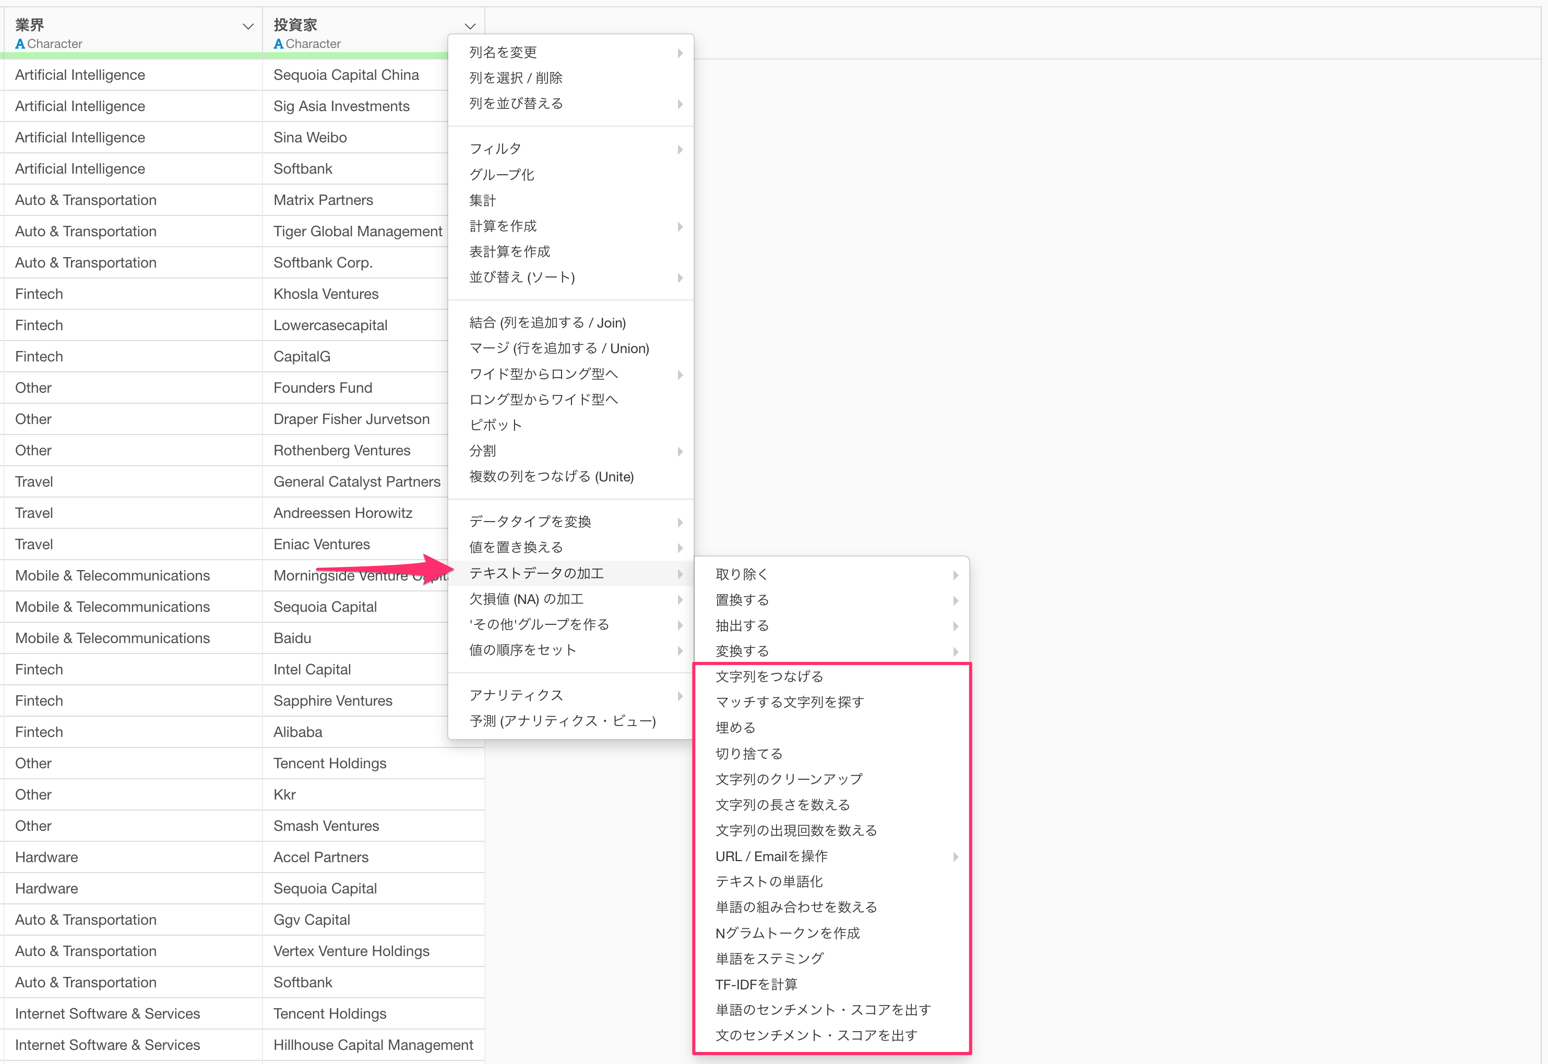The image size is (1548, 1064).
Task: Open the 列名を変更 submenu
Action: tap(571, 53)
